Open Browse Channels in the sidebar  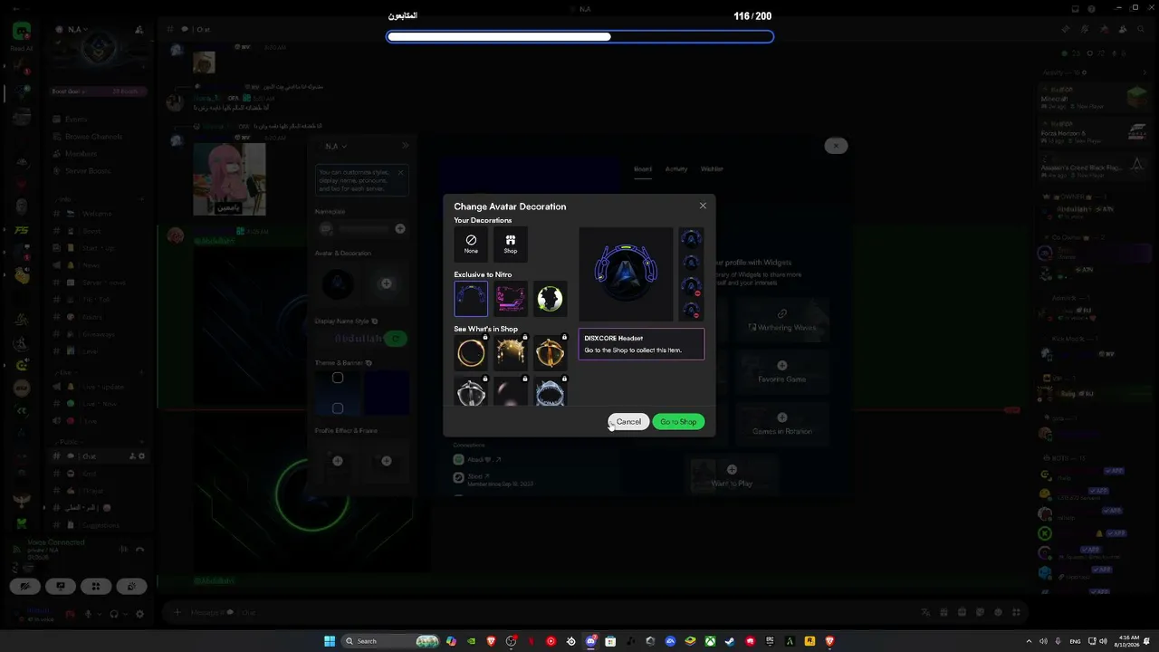coord(93,137)
